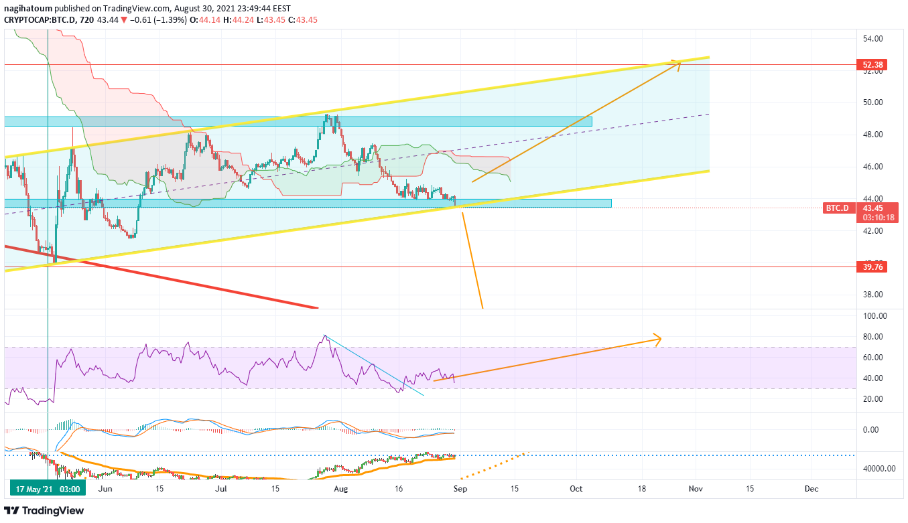Click the RSI scale label 60.00
This screenshot has width=908, height=523.
coord(872,358)
